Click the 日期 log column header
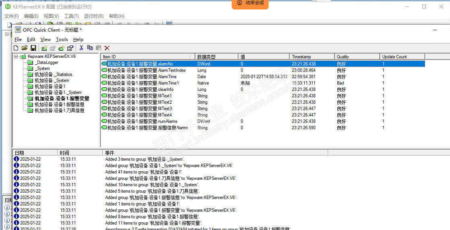Screen dimensions: 450x230 click(35, 152)
